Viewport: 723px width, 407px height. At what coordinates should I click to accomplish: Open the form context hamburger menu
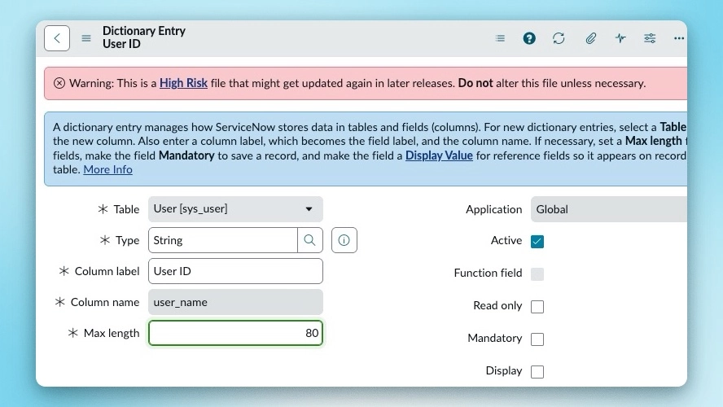86,38
